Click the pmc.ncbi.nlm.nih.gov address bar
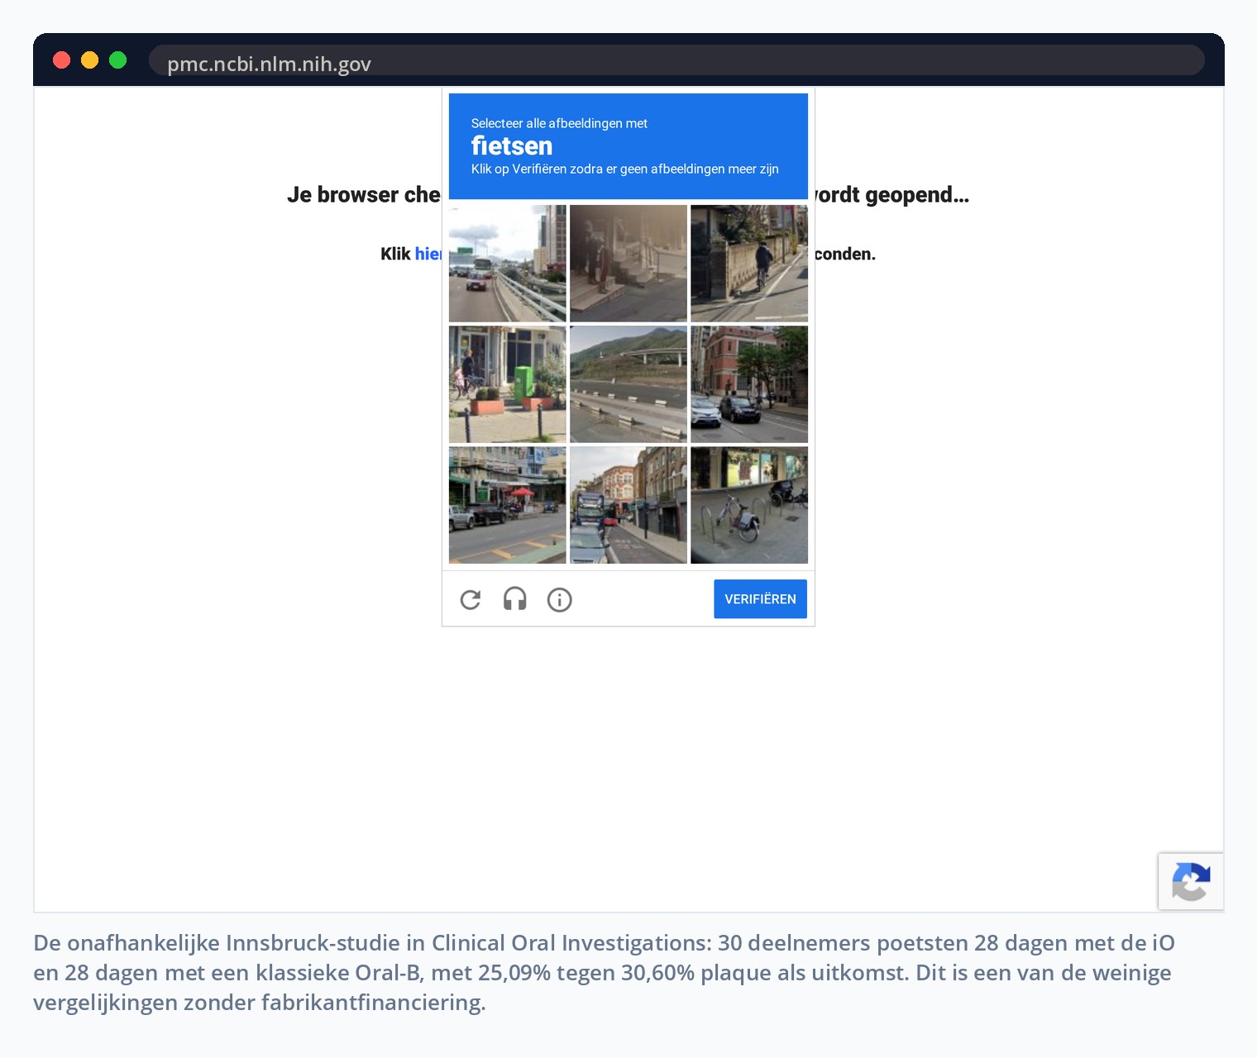The height and width of the screenshot is (1058, 1257). pos(676,60)
